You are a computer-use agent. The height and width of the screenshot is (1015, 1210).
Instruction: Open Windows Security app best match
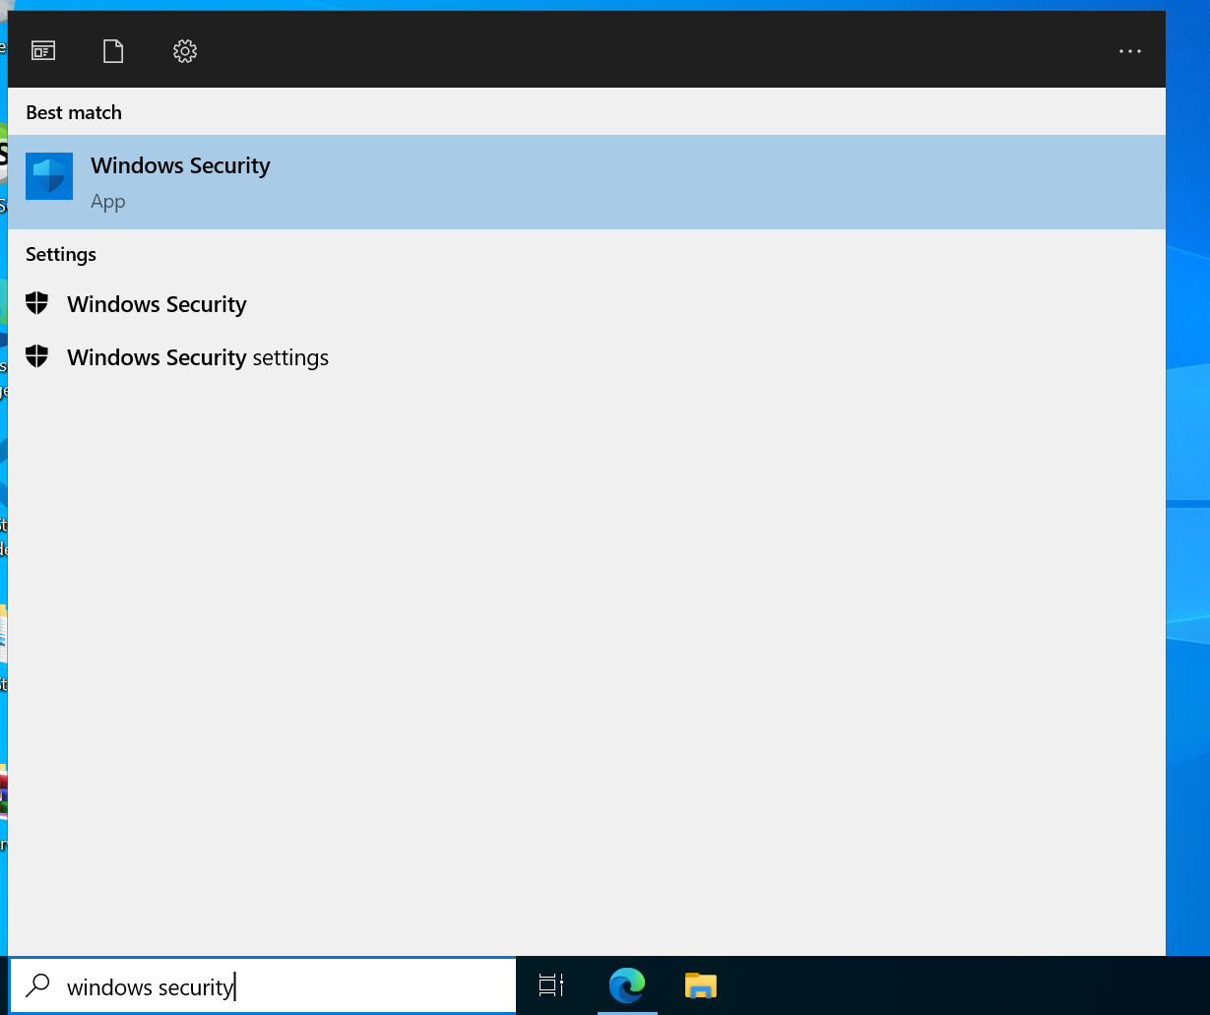tap(587, 182)
